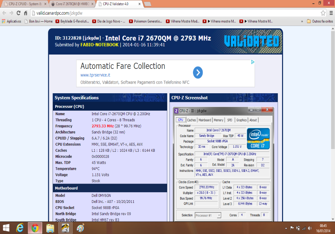
Task: Click the Automatic Fare Collection ad headline
Action: click(x=123, y=66)
